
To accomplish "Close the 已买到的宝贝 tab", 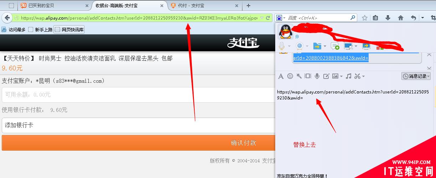I will [x=87, y=6].
